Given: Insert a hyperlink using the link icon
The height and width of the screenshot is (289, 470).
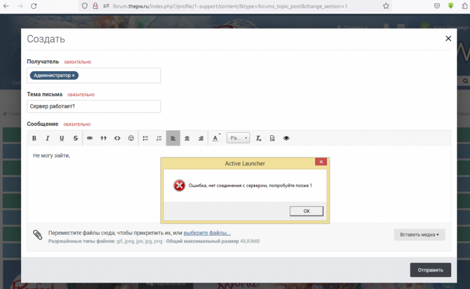Looking at the screenshot, I should (x=89, y=138).
